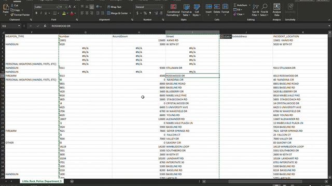Expand the Merge & Center dropdown arrow
The height and width of the screenshot is (186, 332).
[130, 13]
